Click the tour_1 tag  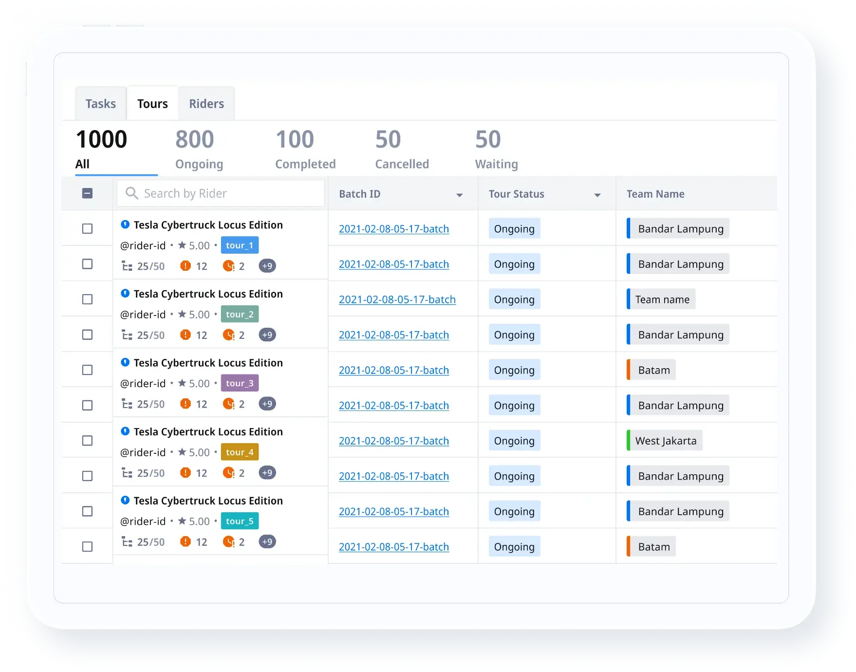click(x=240, y=245)
